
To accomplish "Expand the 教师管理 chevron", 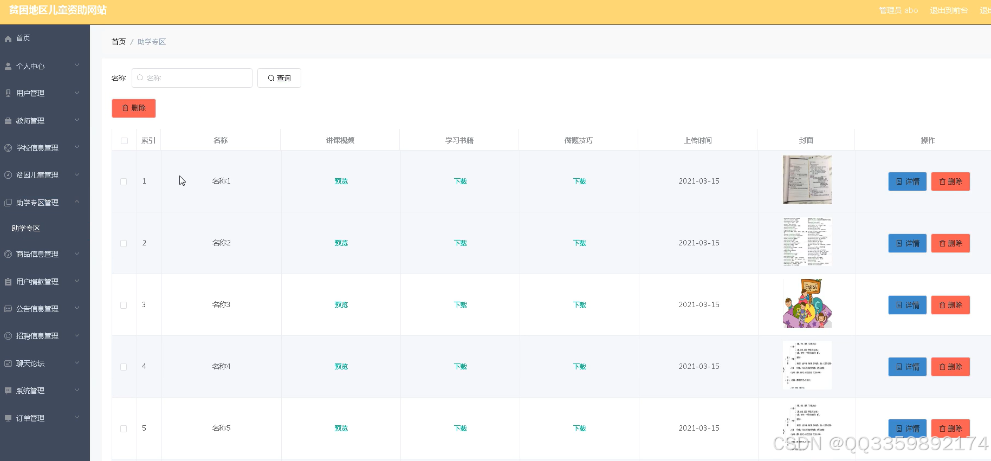I will tap(77, 120).
